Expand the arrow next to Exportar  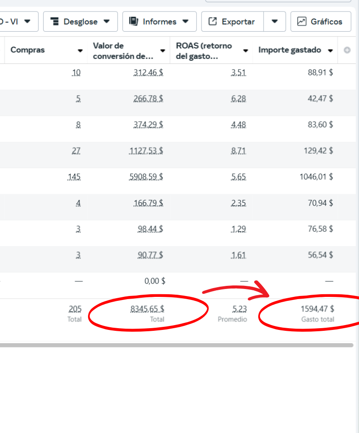(275, 22)
